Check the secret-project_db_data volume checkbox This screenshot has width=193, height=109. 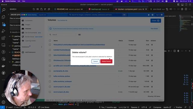pos(50,92)
